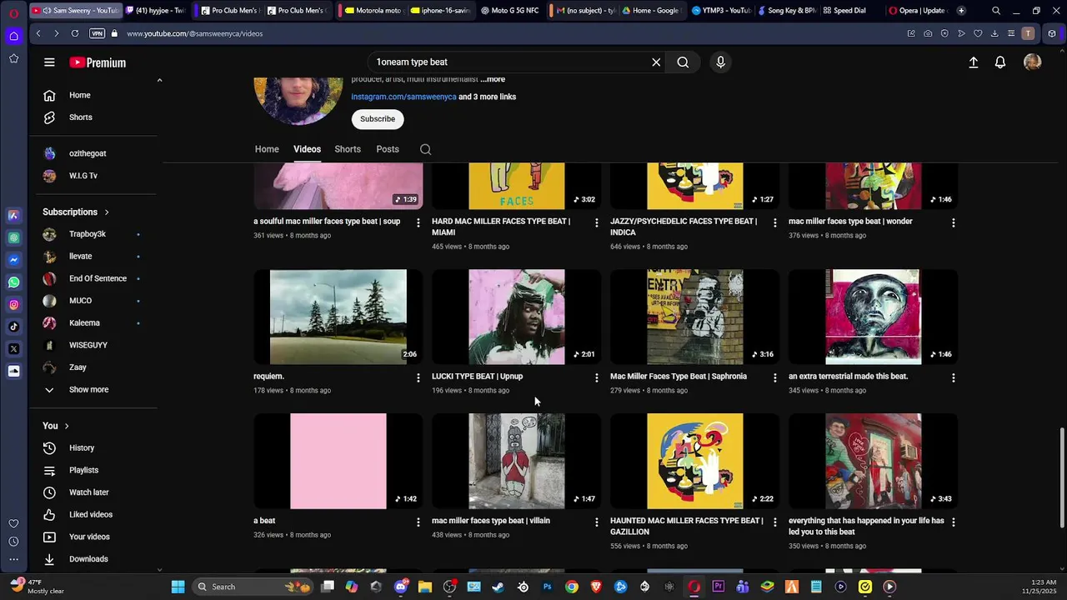Open Liked videos in sidebar
The image size is (1067, 600).
pos(91,515)
